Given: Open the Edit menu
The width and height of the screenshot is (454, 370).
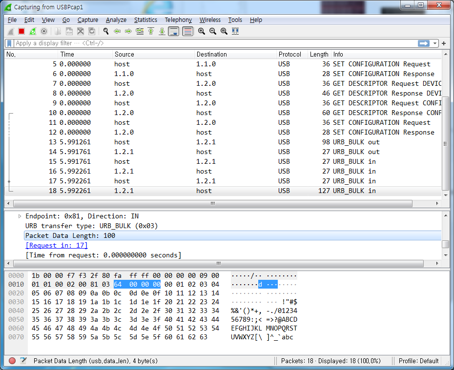Looking at the screenshot, I should pyautogui.click(x=29, y=20).
